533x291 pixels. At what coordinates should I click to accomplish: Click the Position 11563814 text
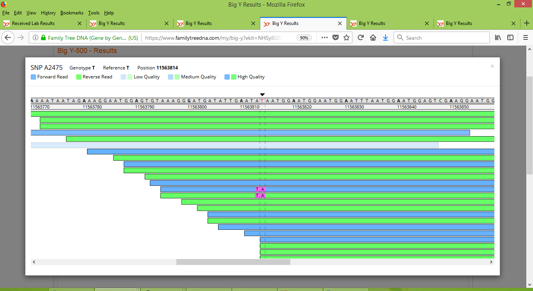click(x=158, y=68)
